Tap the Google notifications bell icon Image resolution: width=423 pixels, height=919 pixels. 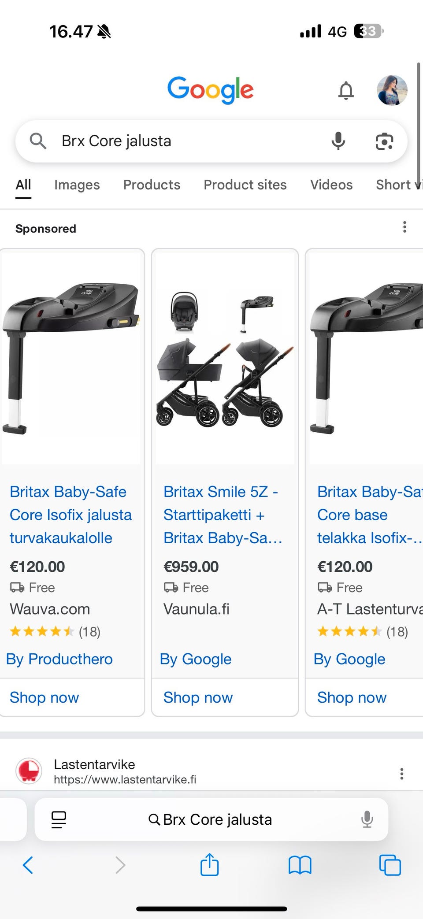click(346, 91)
